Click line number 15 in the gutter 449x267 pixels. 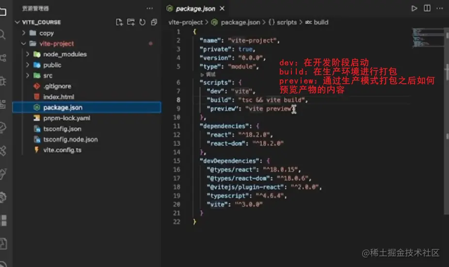click(176, 161)
